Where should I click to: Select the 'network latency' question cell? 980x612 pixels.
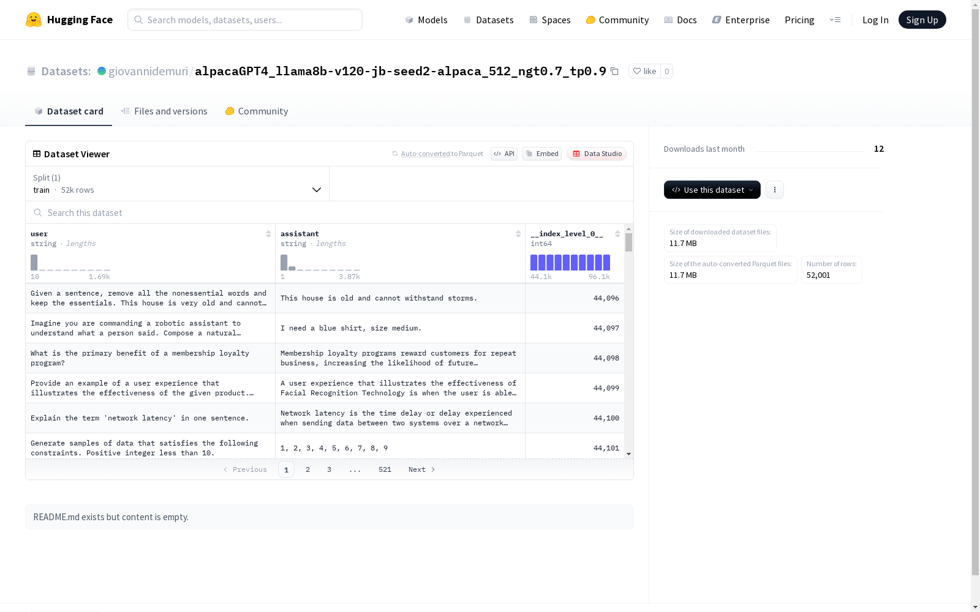pyautogui.click(x=150, y=418)
